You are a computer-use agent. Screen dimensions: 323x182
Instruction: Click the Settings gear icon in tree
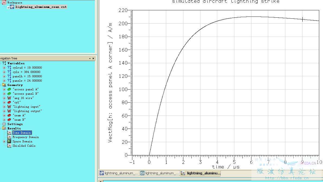point(4,124)
